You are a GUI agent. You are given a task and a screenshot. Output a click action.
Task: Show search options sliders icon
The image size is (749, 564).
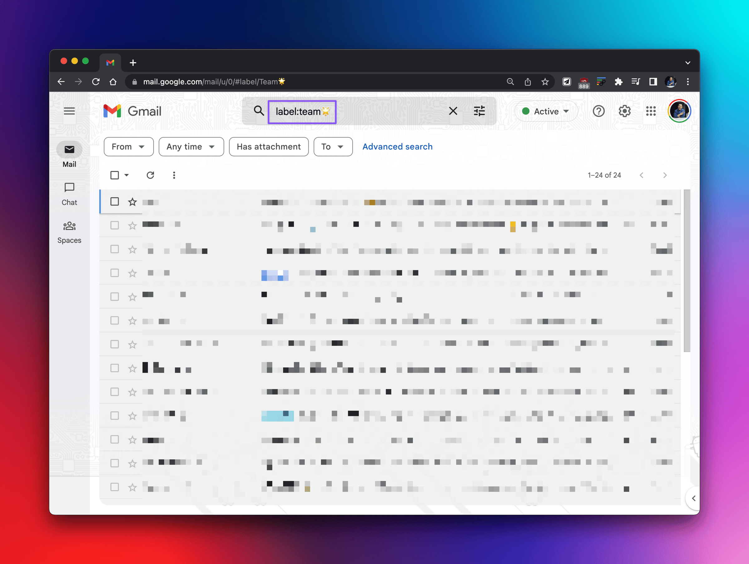pos(479,111)
